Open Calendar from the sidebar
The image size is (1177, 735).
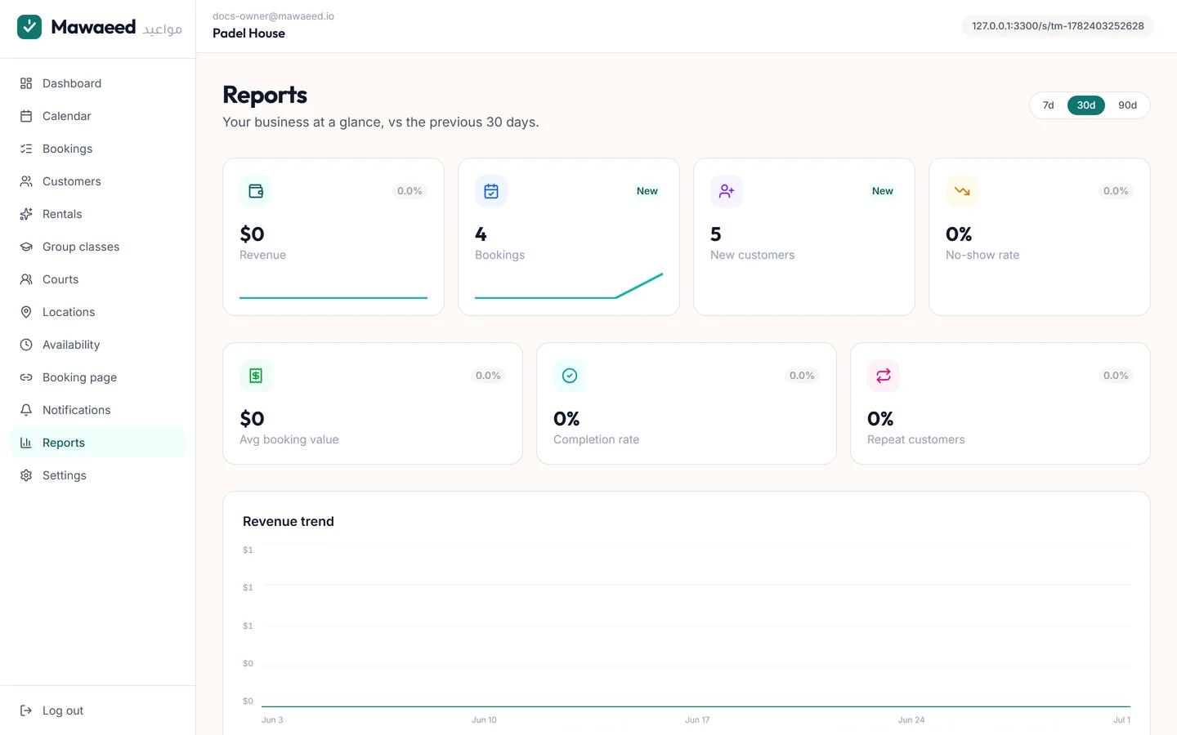pos(98,116)
